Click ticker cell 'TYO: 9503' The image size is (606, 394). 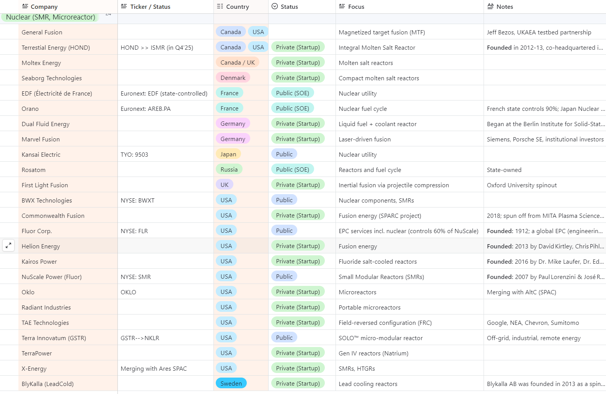(166, 154)
